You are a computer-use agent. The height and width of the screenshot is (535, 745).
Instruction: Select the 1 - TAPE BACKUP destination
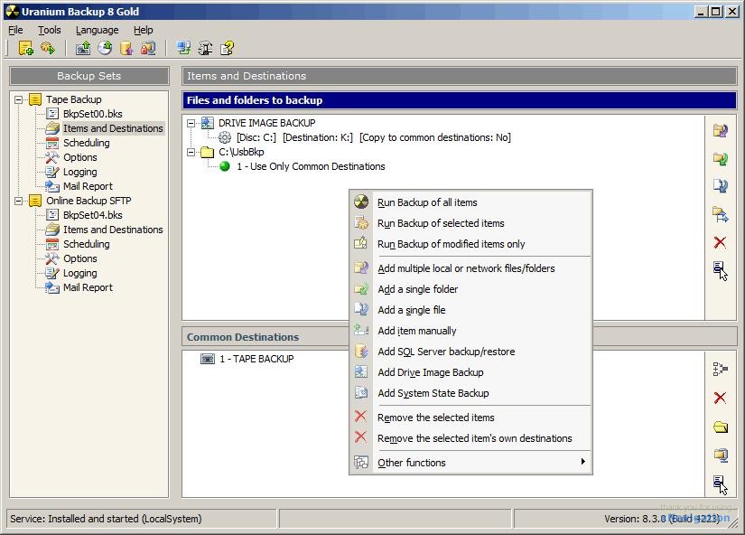click(x=256, y=359)
